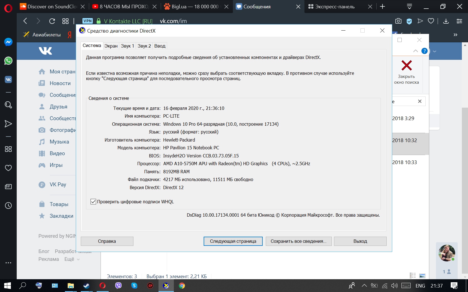Switch to the Звук 1 tab
Image resolution: width=468 pixels, height=292 pixels.
click(127, 46)
